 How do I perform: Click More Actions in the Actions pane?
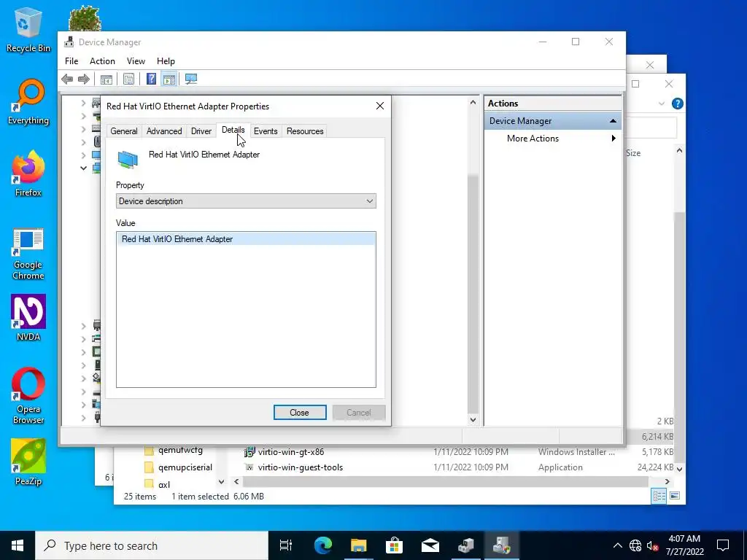(533, 139)
